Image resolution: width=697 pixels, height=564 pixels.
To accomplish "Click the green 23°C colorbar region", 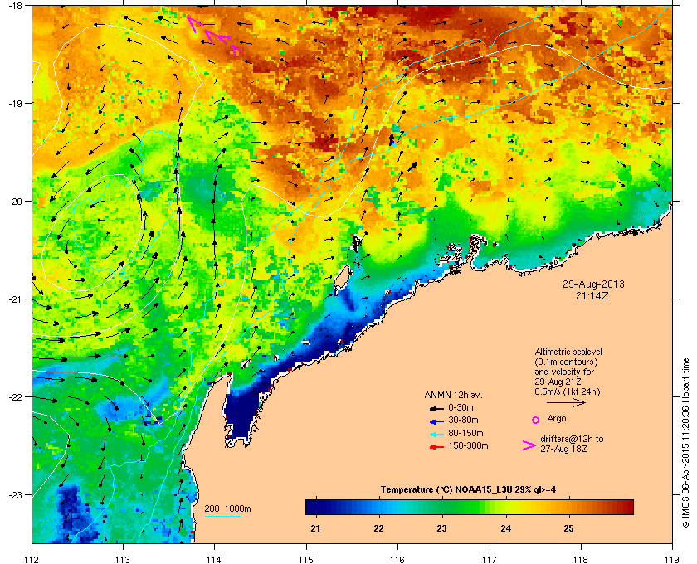I will (x=442, y=507).
